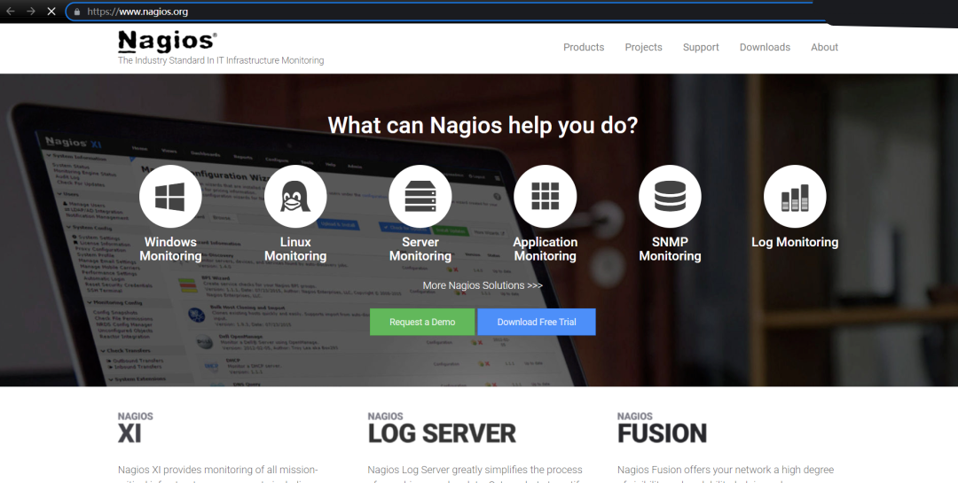Open the Application Monitoring text link
The height and width of the screenshot is (483, 958).
545,249
